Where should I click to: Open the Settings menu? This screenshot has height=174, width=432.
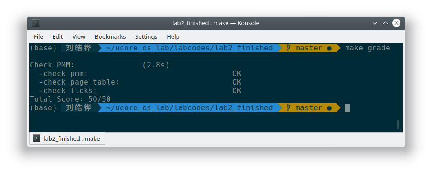[x=146, y=36]
